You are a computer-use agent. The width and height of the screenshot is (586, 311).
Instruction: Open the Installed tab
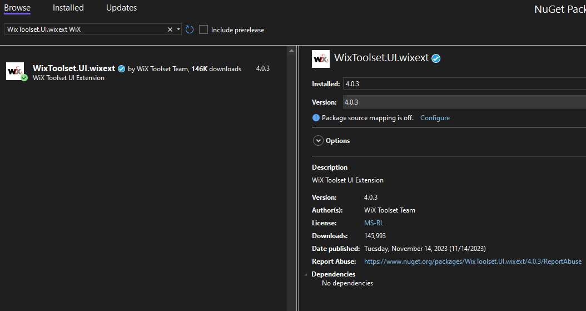coord(68,8)
